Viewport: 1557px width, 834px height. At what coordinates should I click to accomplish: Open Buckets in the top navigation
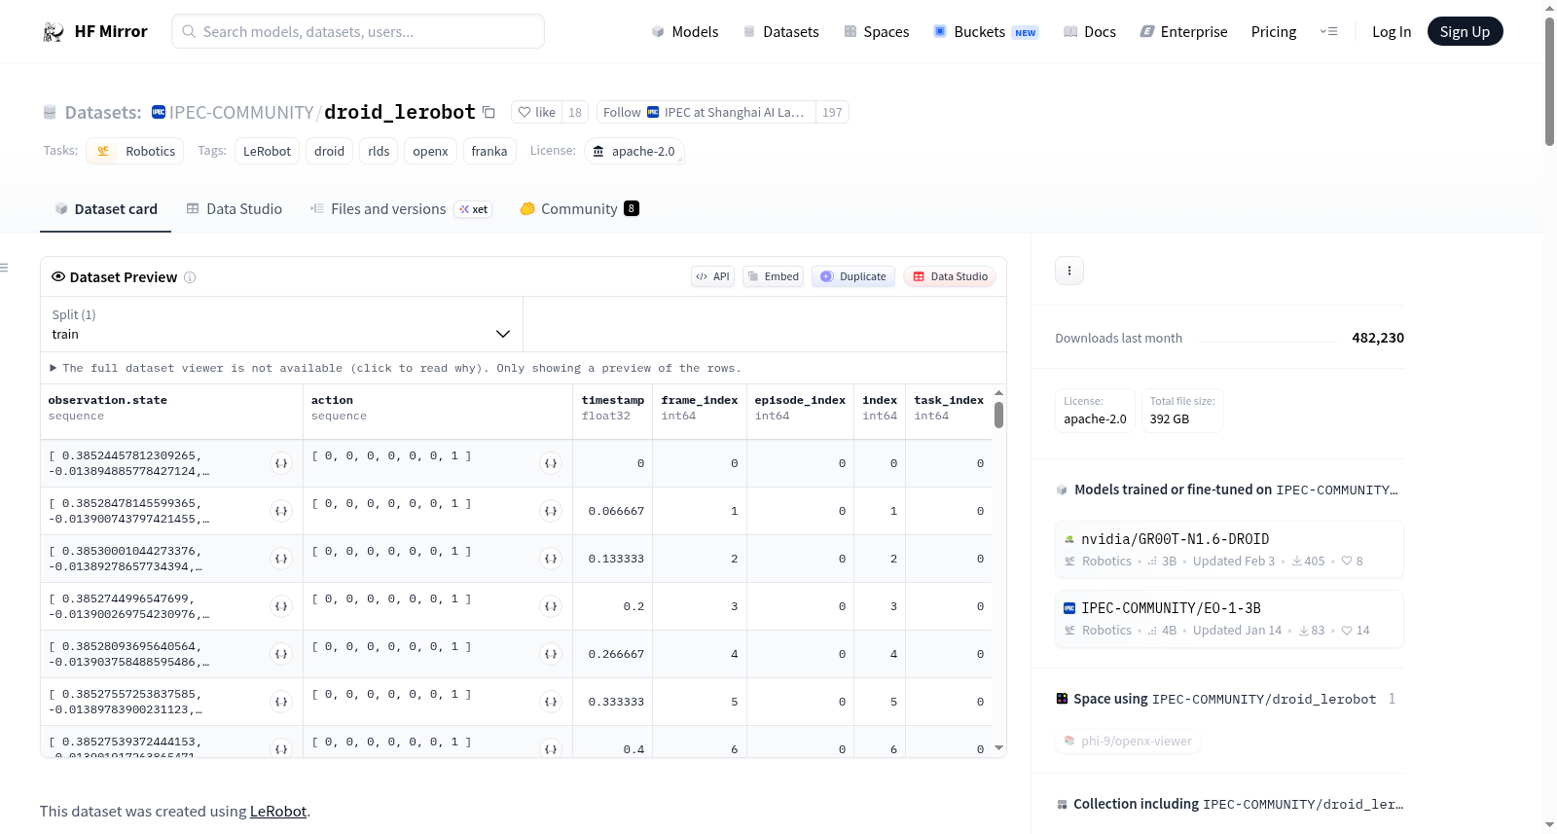986,32
